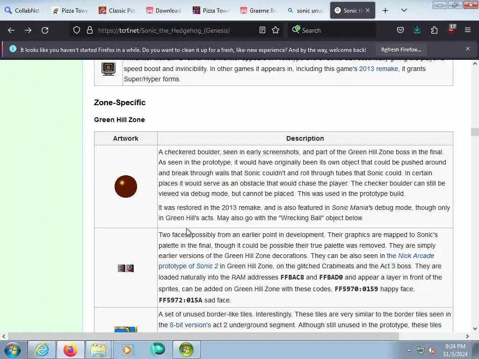
Task: Click the checkered boulder artwork
Action: (125, 186)
